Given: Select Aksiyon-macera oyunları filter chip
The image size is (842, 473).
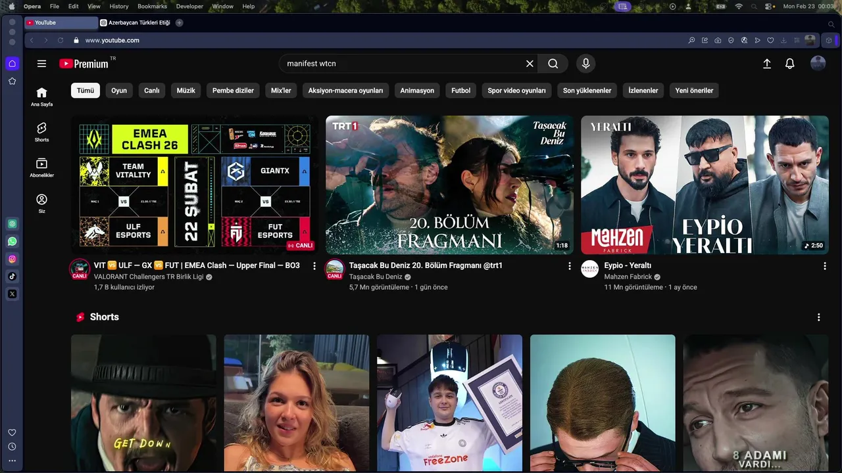Looking at the screenshot, I should click(x=345, y=91).
